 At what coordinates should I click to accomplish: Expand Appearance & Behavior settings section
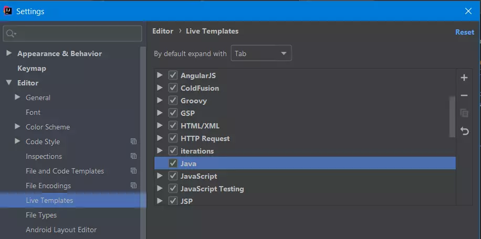pos(9,53)
